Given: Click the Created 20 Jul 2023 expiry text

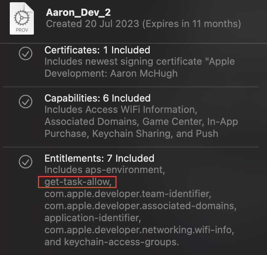Looking at the screenshot, I should 143,24.
